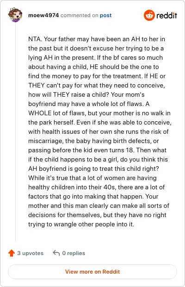Image resolution: width=185 pixels, height=287 pixels.
Task: Click the "commented on" header text
Action: [80, 15]
